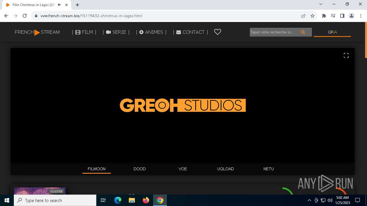Click the address bar URL

coord(91,16)
